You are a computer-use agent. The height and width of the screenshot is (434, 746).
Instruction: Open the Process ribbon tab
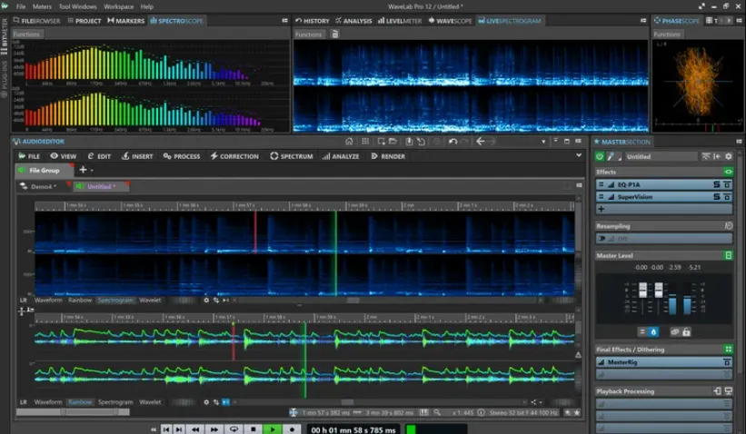tap(181, 156)
